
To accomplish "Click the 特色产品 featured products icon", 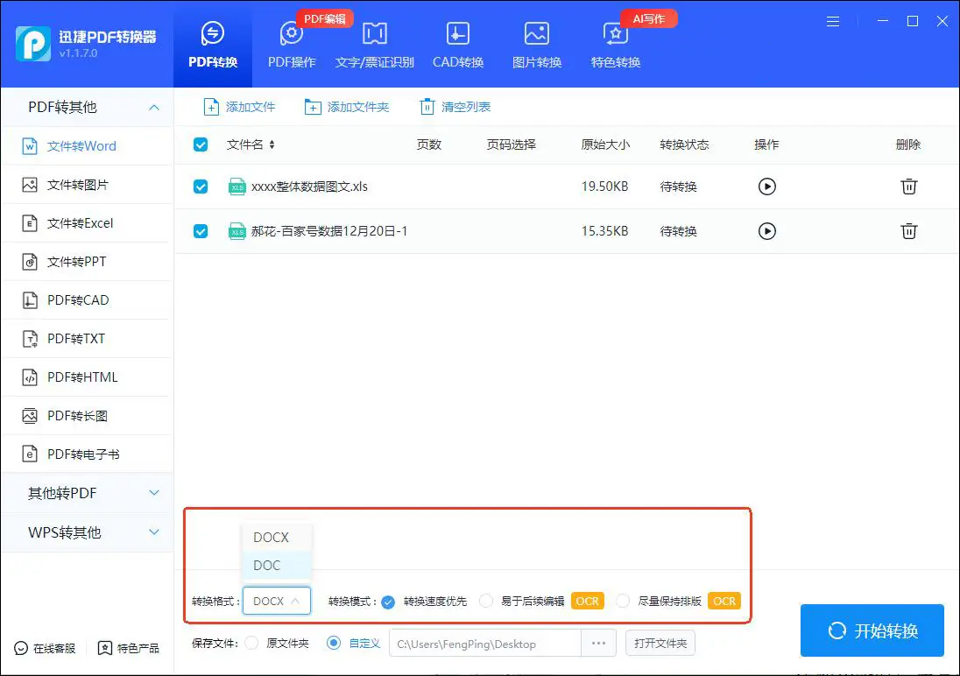I will pos(105,649).
